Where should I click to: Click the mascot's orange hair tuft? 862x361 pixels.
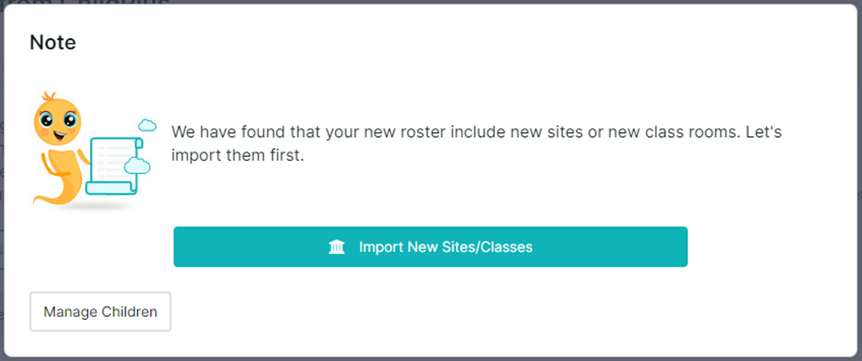[49, 96]
